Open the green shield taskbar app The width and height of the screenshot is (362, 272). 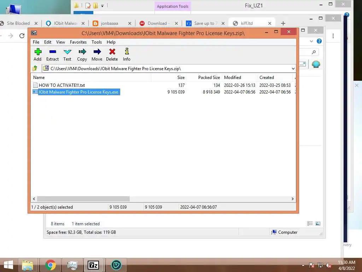116,265
